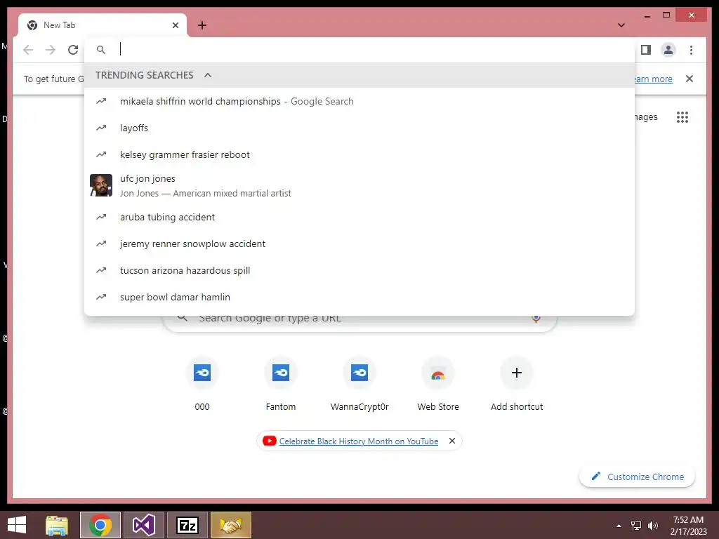Open Customize Chrome button
Image resolution: width=719 pixels, height=539 pixels.
[x=637, y=477]
